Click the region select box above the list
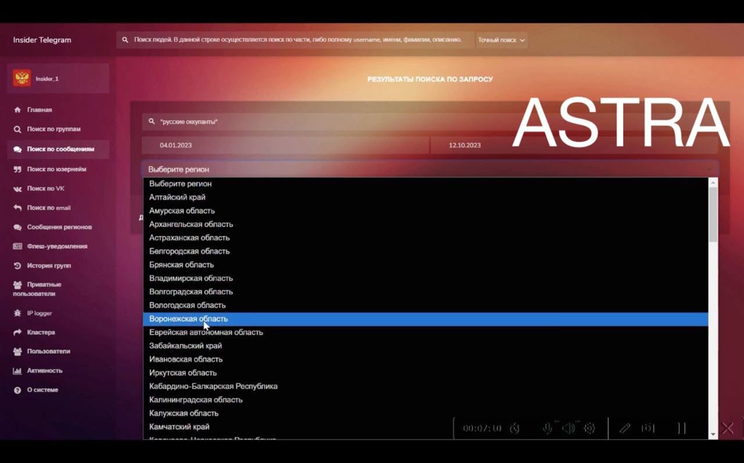 (430, 169)
